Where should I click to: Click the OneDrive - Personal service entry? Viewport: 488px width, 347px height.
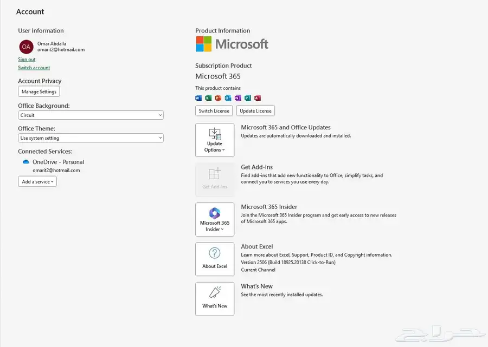(x=58, y=162)
